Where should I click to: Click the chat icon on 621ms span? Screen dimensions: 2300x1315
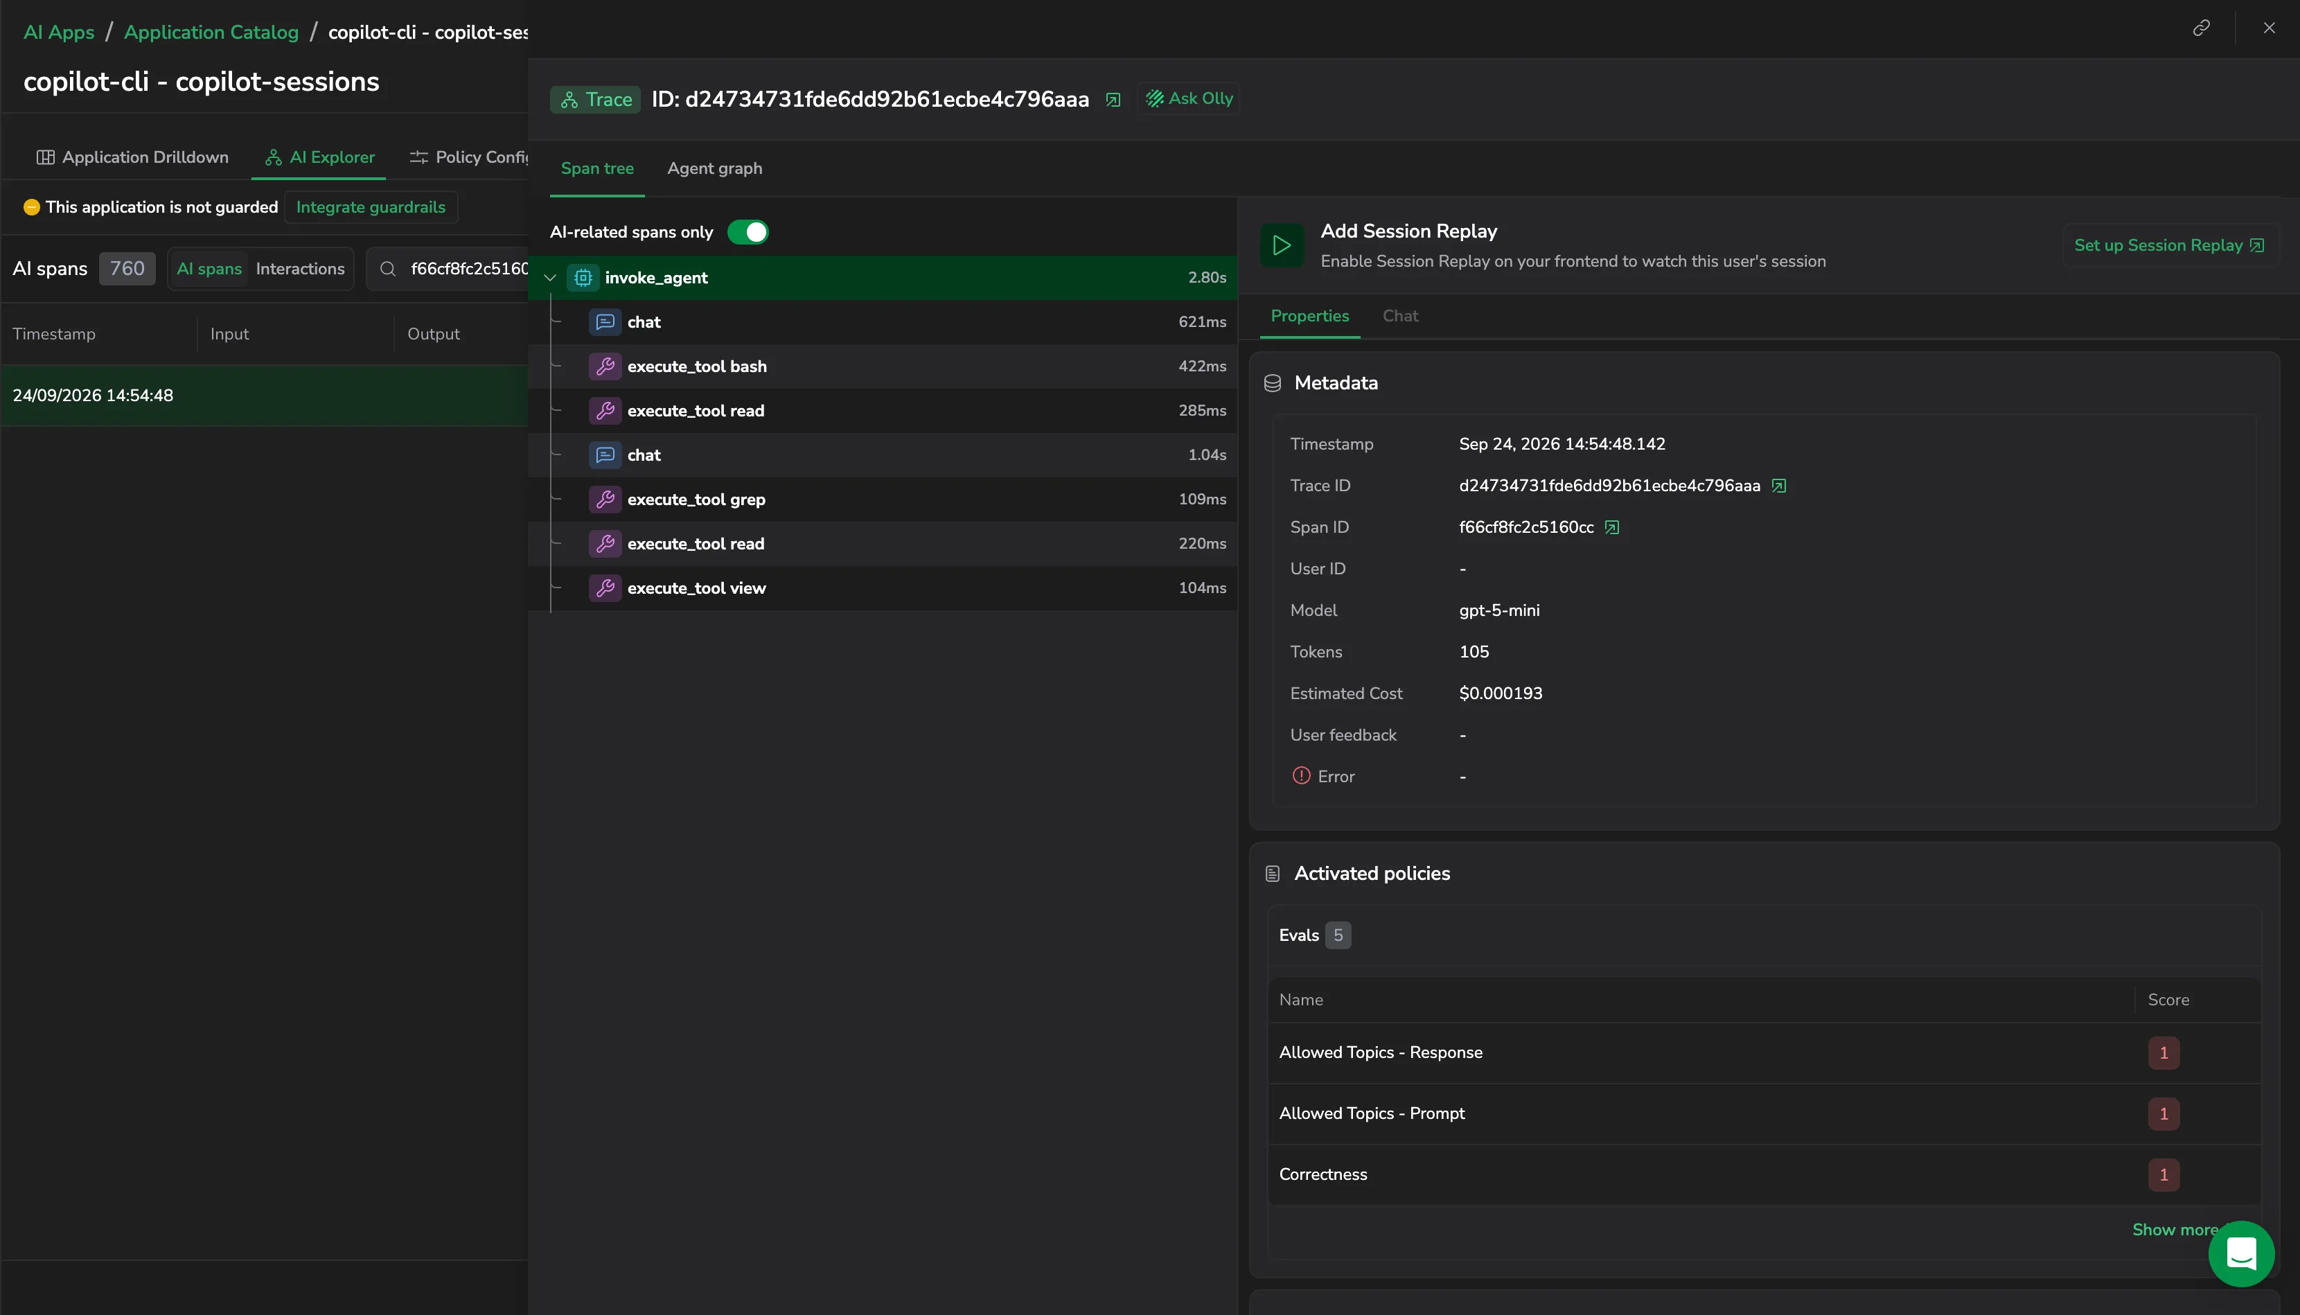tap(605, 321)
